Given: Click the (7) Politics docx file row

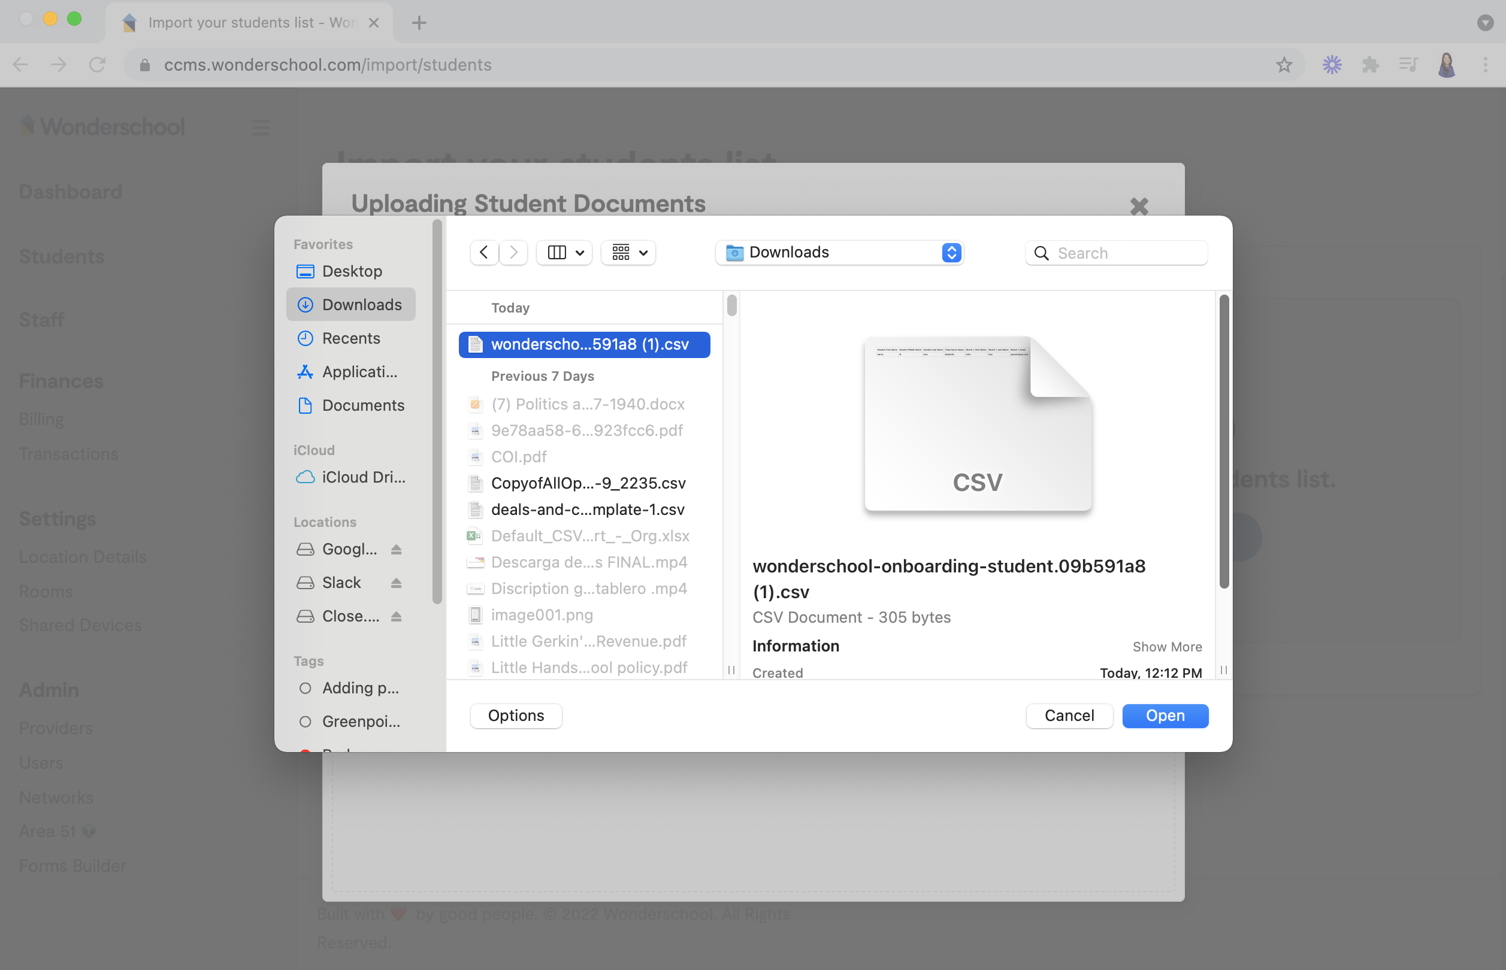Looking at the screenshot, I should click(584, 404).
